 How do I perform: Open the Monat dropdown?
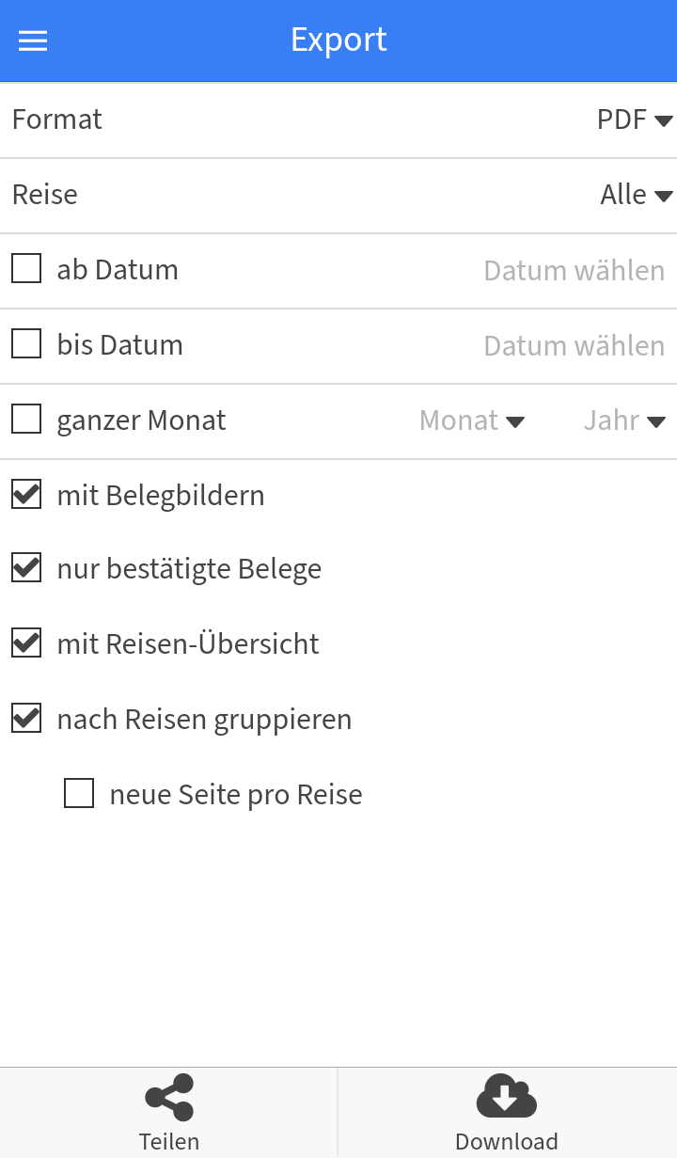coord(472,420)
